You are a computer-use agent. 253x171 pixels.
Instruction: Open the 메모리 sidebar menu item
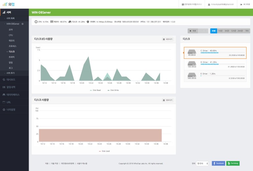click(12, 41)
